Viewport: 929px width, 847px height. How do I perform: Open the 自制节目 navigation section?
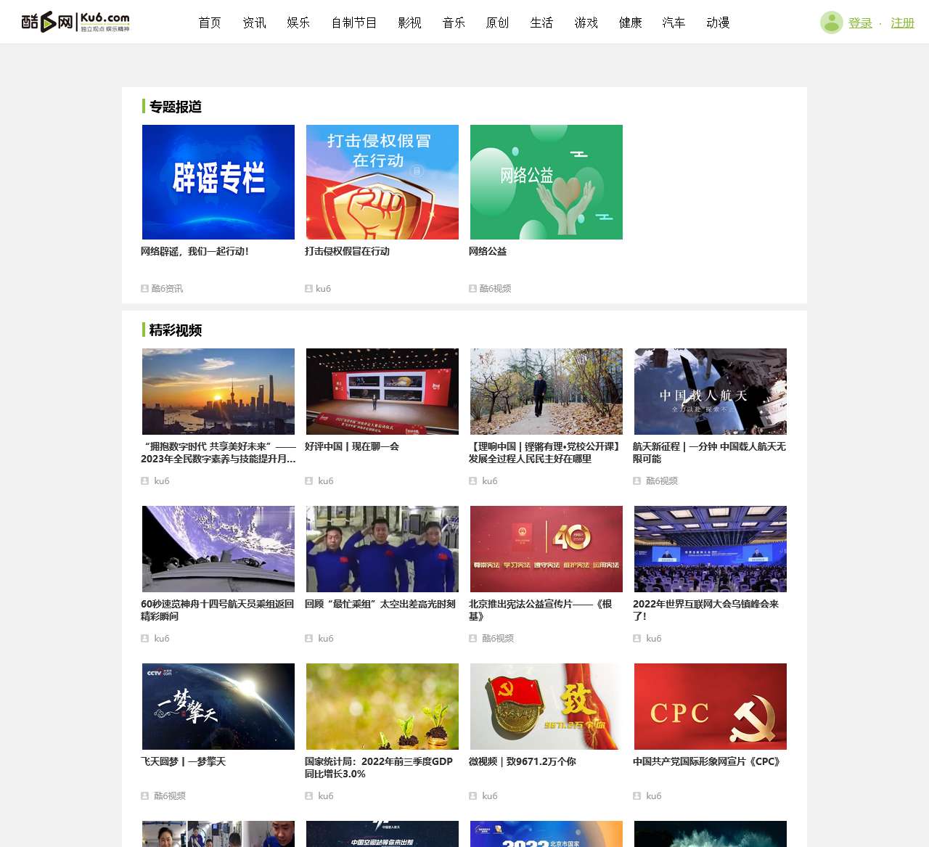point(354,22)
